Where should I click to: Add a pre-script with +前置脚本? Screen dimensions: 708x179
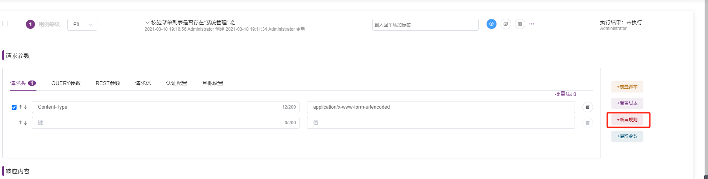tap(627, 87)
